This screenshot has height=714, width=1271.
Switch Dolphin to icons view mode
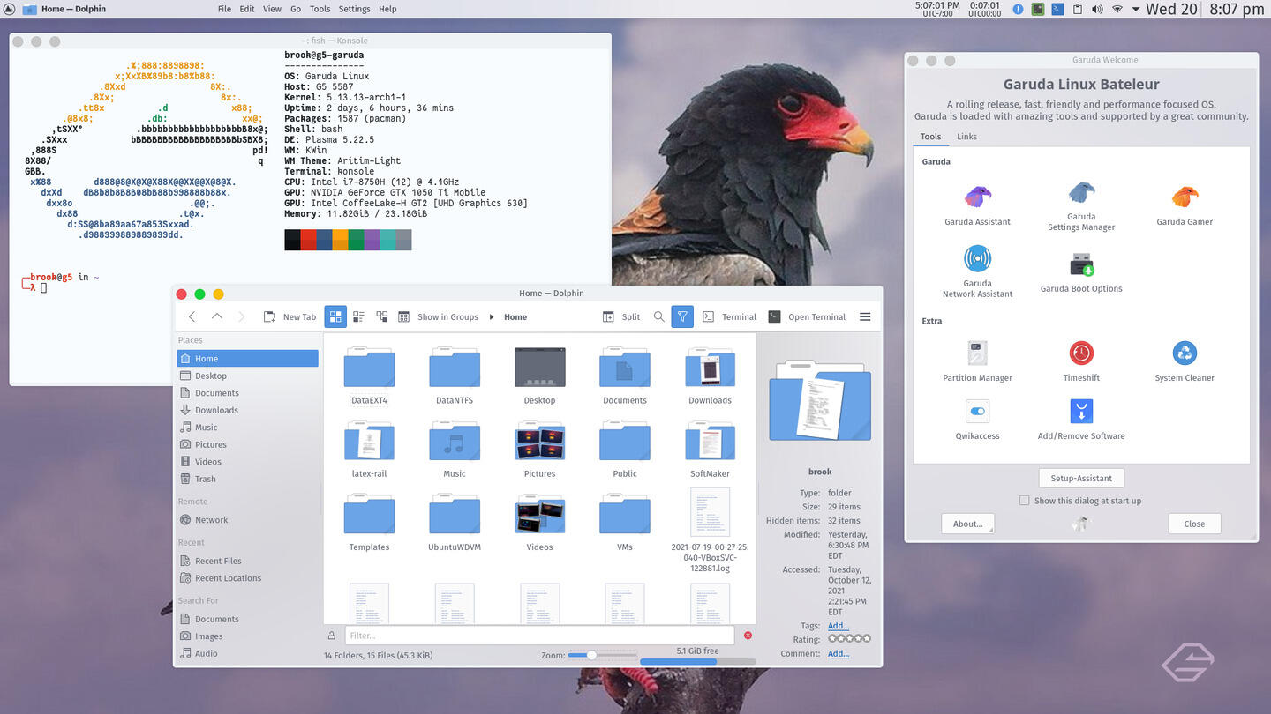(x=335, y=316)
